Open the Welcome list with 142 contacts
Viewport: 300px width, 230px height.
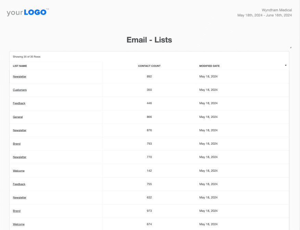click(x=18, y=171)
